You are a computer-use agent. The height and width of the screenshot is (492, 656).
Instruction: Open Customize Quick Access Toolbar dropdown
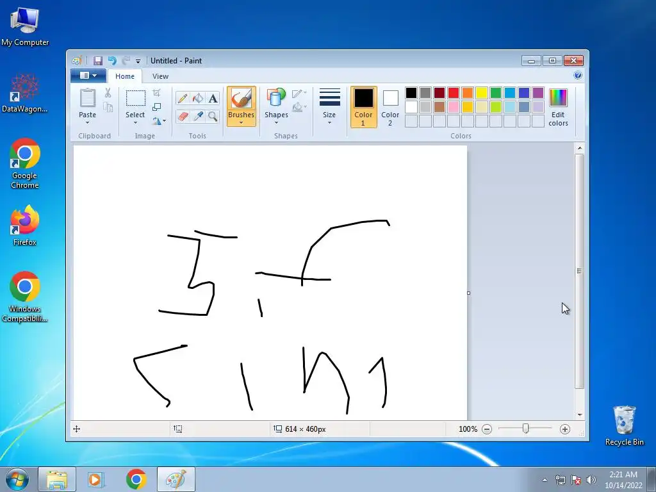pos(138,61)
